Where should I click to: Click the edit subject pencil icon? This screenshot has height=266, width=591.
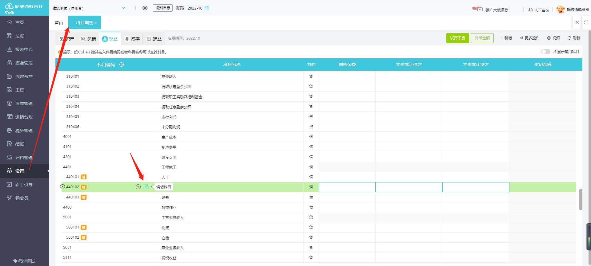(146, 187)
